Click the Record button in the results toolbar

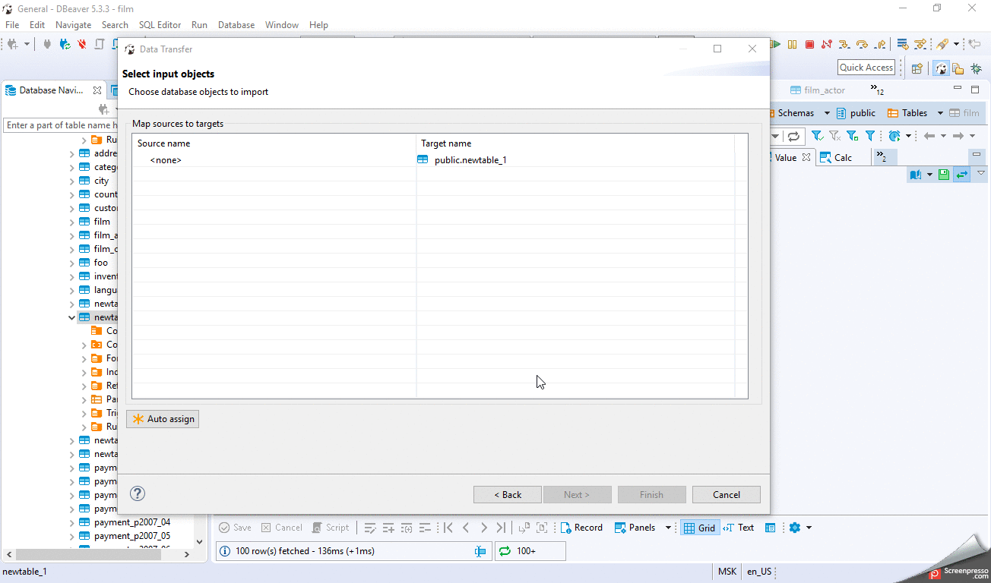pos(581,527)
